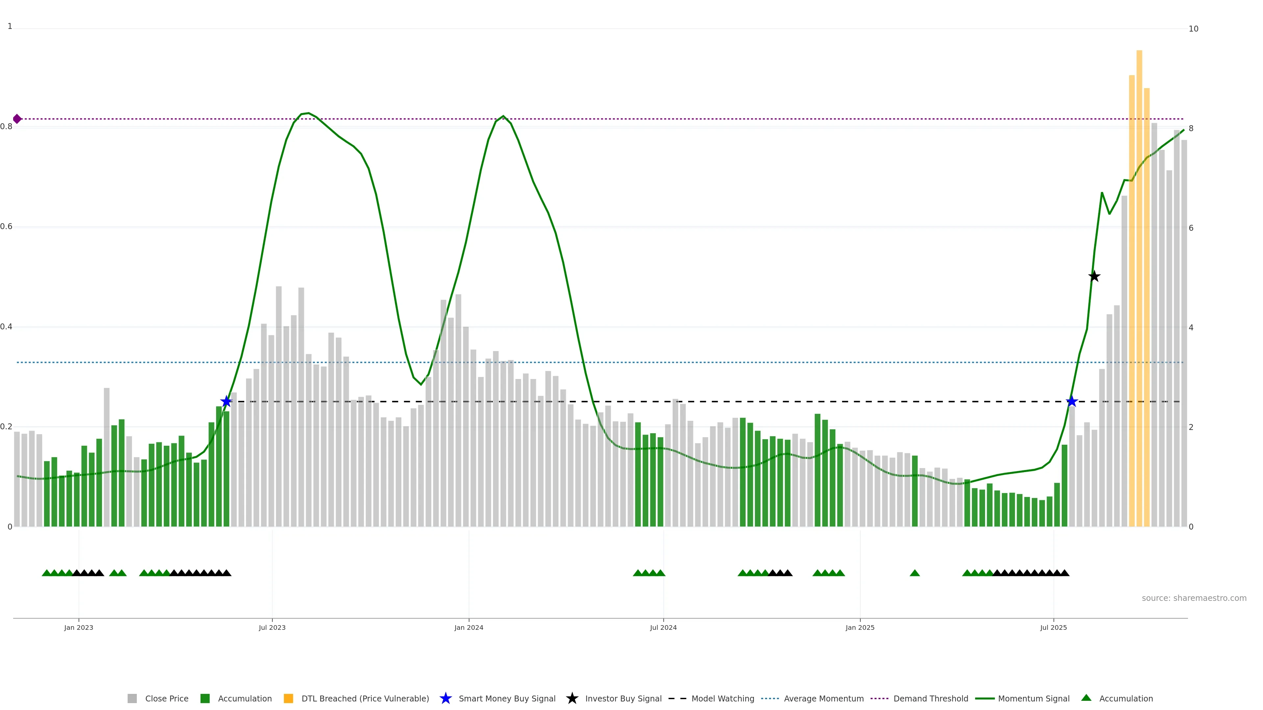
Task: Click the Jul 2023 axis label
Action: [x=272, y=627]
